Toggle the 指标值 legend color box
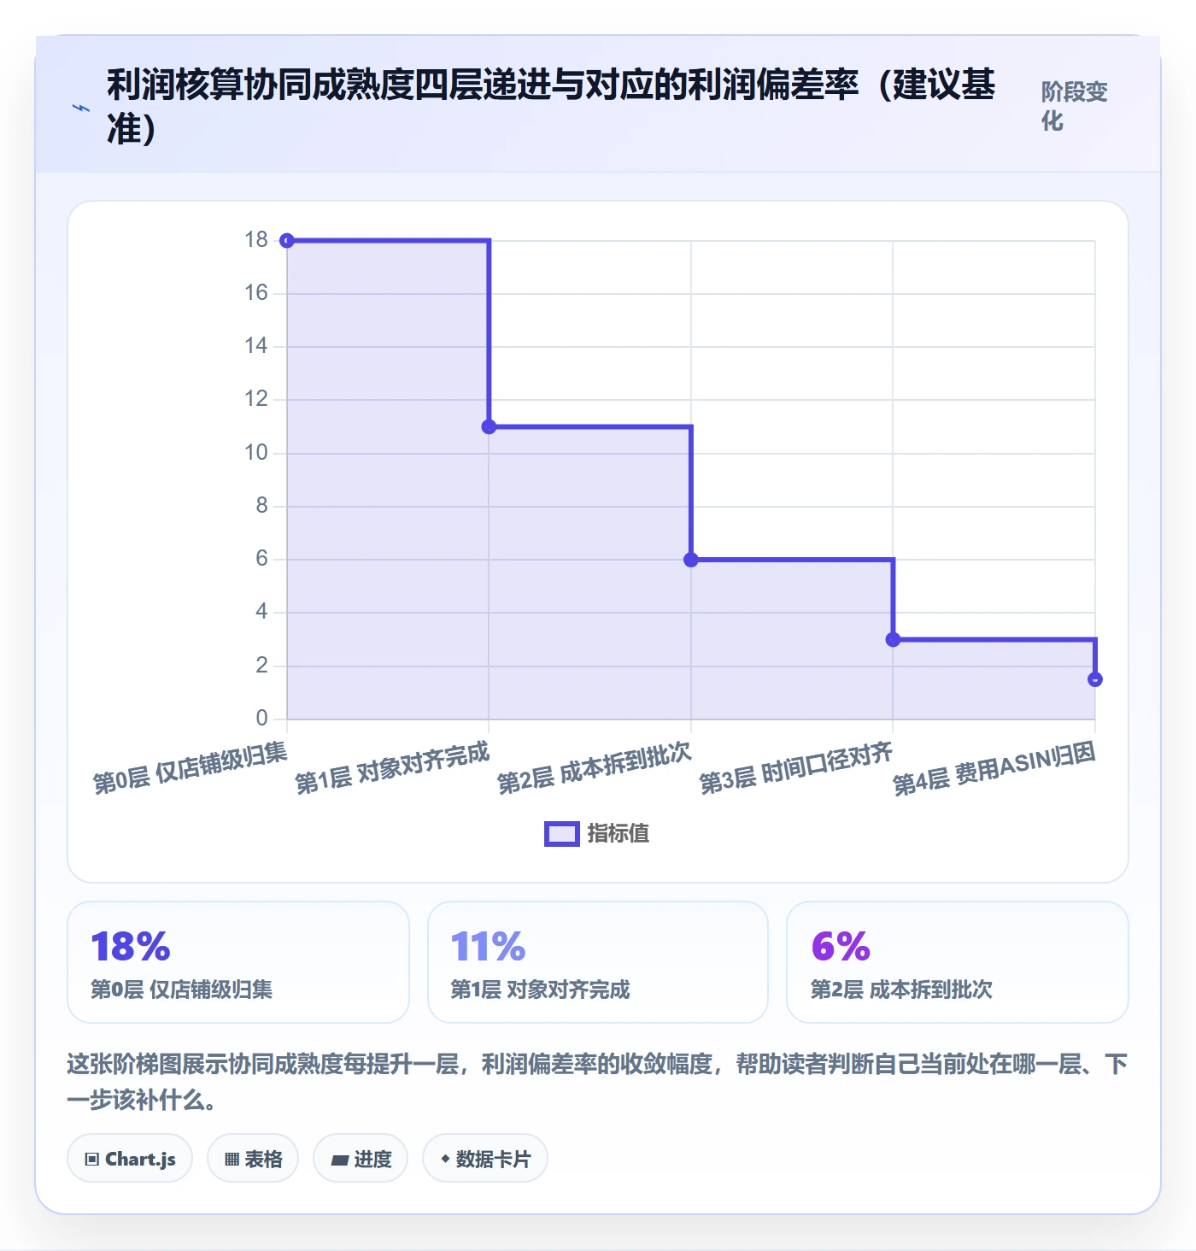1196x1251 pixels. coord(562,834)
